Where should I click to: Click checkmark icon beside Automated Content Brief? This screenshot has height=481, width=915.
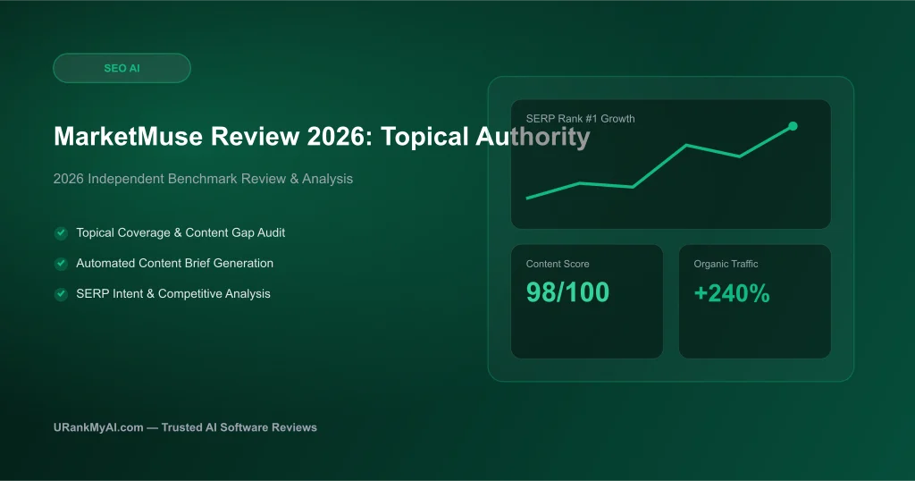coord(62,264)
